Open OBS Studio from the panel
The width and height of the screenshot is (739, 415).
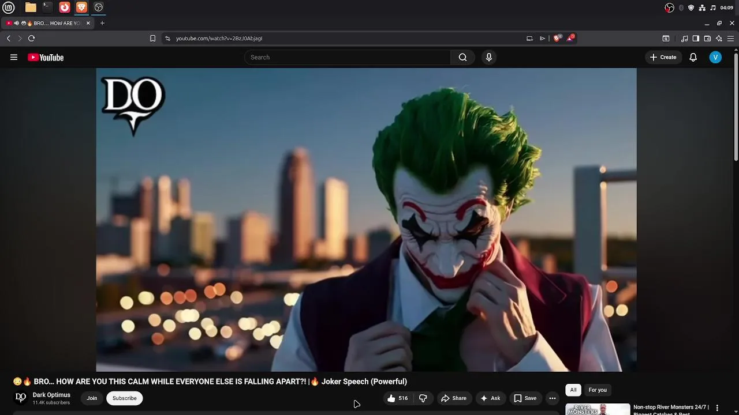(x=99, y=7)
